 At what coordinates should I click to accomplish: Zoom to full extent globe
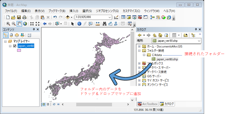(25, 23)
